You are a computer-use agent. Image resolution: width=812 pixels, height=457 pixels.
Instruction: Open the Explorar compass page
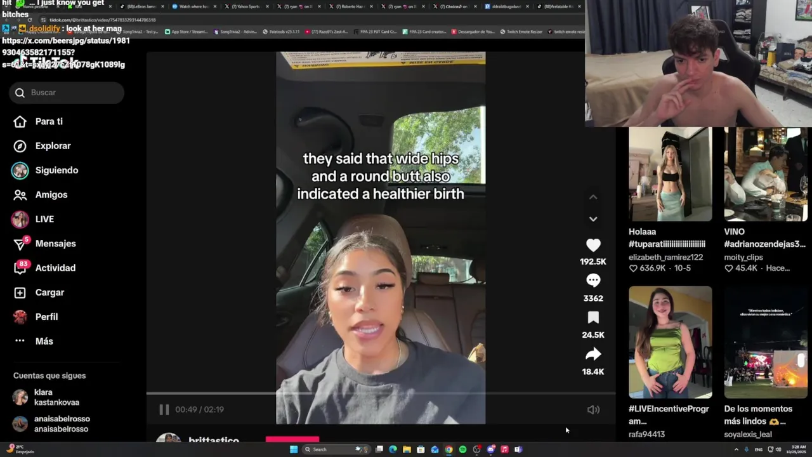(43, 146)
